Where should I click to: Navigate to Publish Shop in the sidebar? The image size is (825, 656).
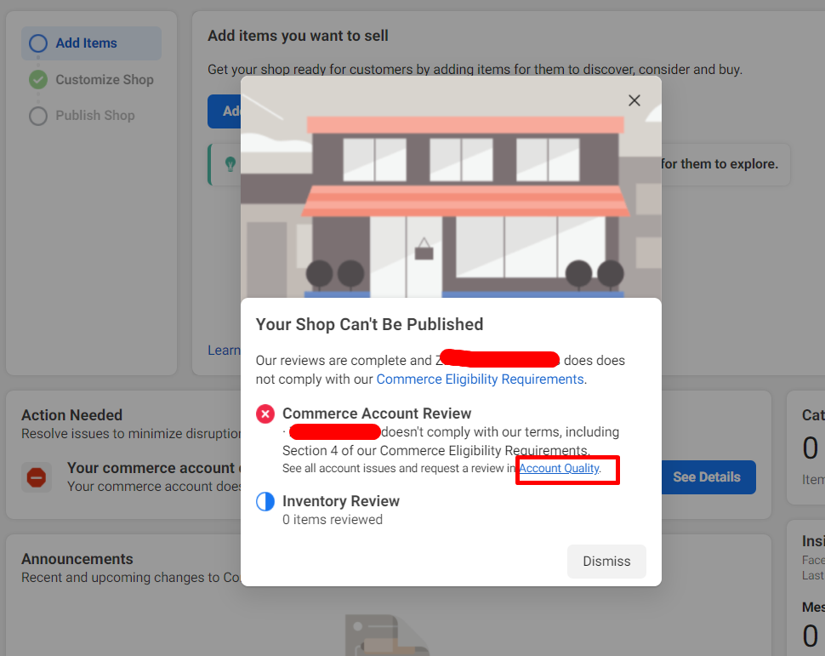[x=95, y=116]
